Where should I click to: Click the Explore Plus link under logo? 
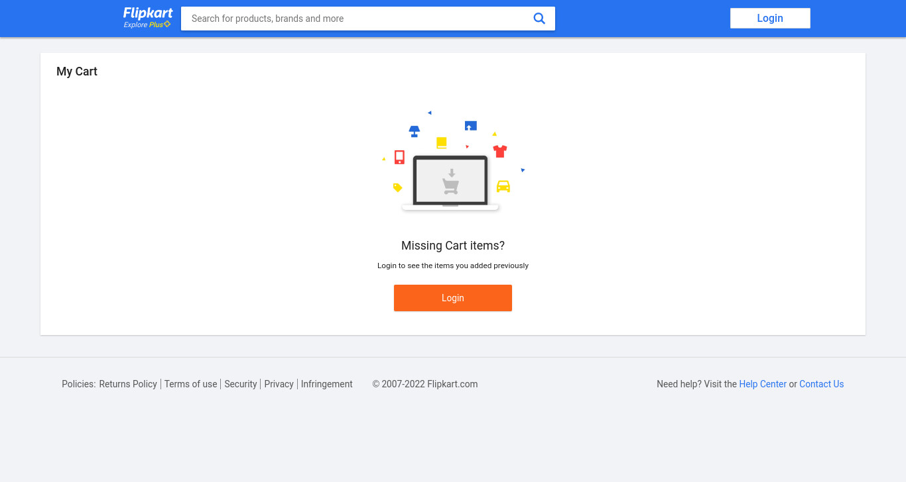(147, 24)
